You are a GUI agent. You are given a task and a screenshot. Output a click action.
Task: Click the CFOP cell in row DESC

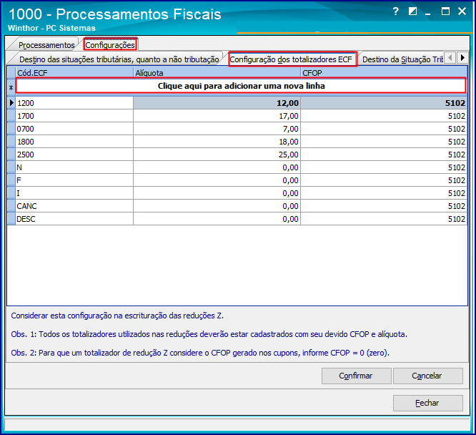click(384, 219)
